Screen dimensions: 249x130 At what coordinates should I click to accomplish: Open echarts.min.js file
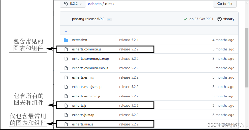(83, 124)
